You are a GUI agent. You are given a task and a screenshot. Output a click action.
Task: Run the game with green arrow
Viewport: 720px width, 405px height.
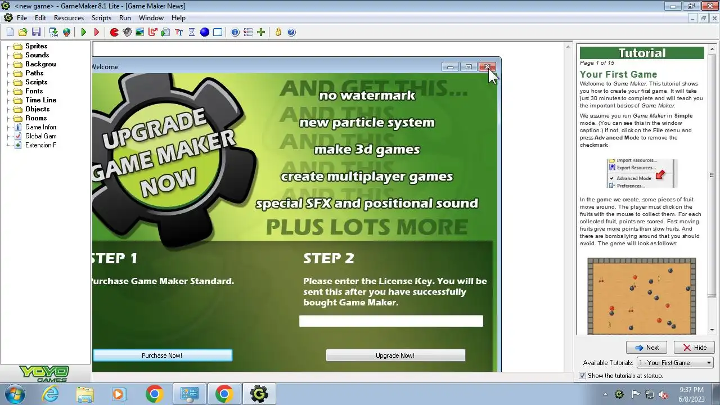point(84,32)
